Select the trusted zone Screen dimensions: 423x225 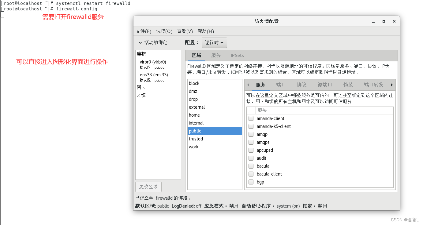[215, 139]
